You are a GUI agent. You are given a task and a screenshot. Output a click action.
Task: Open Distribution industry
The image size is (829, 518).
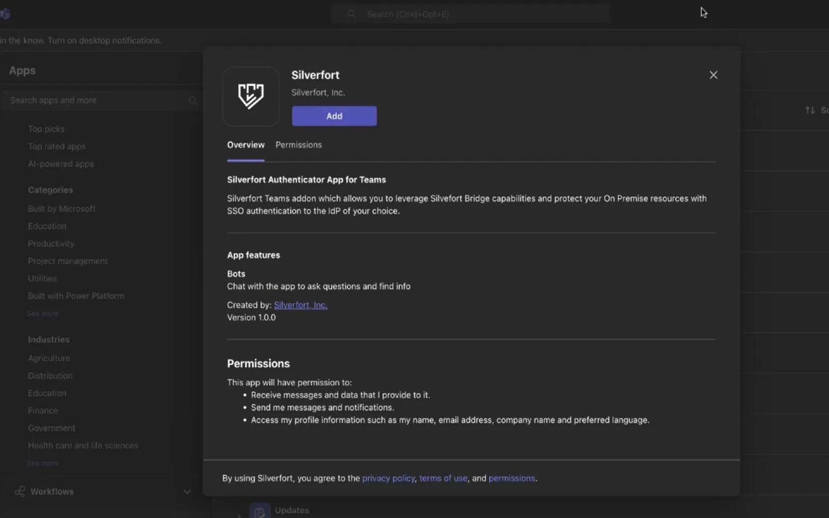pyautogui.click(x=50, y=376)
